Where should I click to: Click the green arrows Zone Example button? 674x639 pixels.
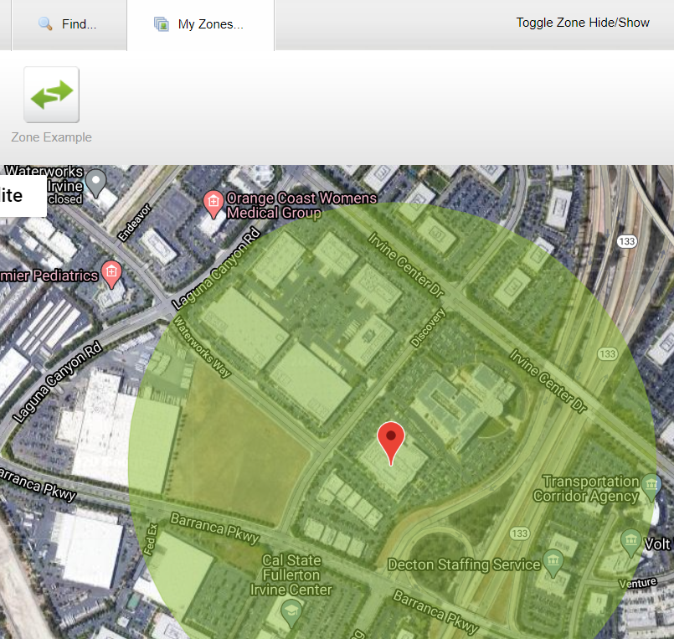pos(52,95)
